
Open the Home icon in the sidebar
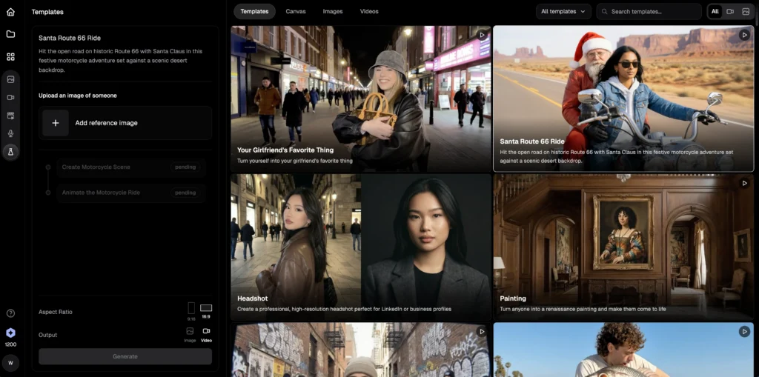point(10,12)
